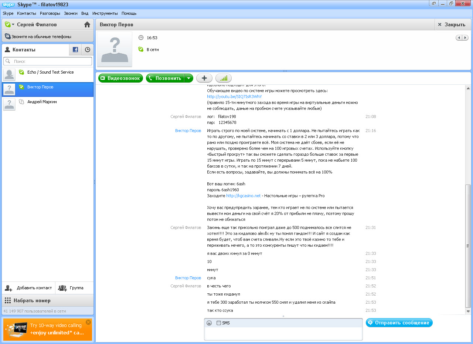Click the 10-way video calling ad

click(x=48, y=329)
